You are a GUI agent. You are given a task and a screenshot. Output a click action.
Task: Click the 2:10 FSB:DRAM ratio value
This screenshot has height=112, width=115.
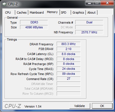coord(69,49)
